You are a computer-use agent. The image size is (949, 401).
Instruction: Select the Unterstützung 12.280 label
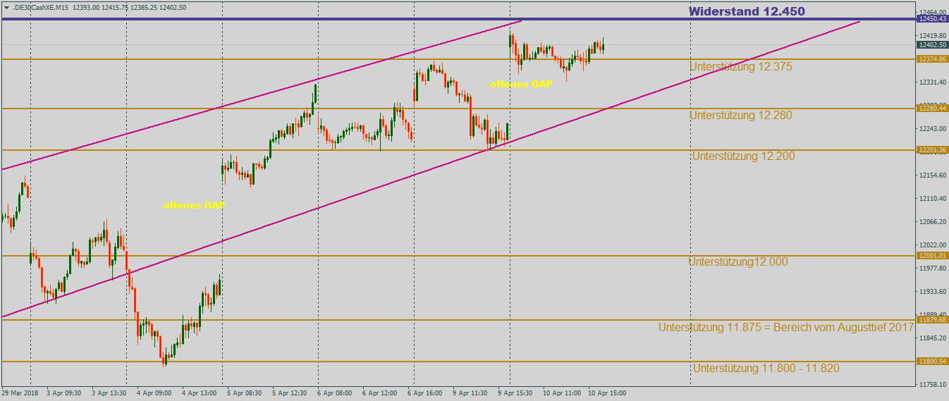(x=741, y=116)
